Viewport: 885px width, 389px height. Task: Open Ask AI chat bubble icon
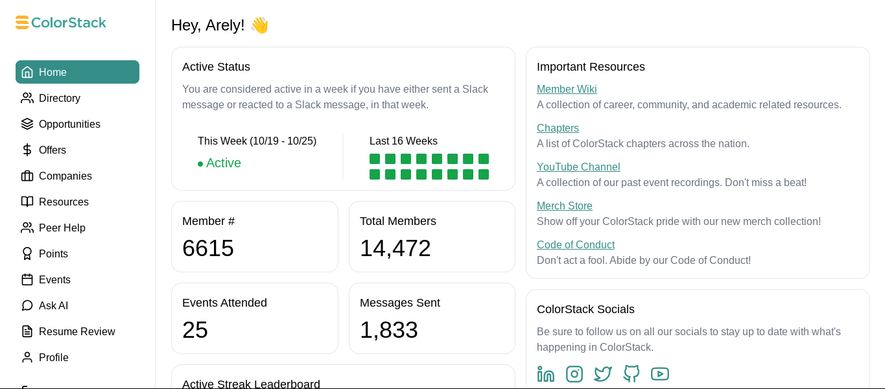(27, 305)
